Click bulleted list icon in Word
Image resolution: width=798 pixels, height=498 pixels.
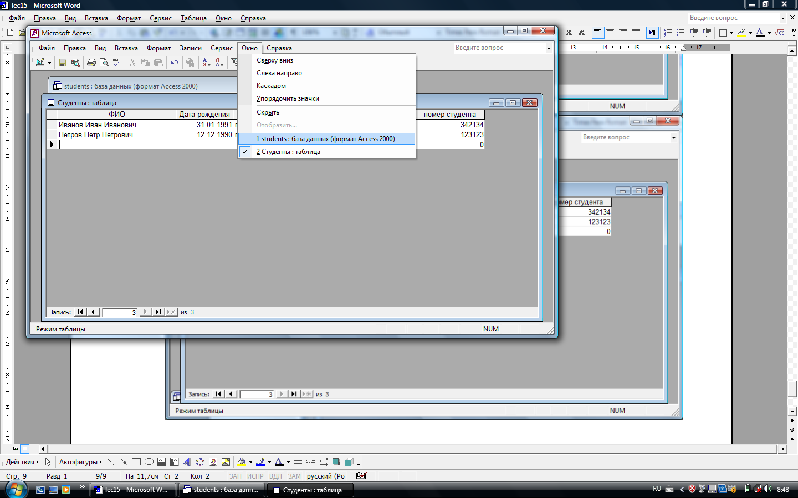tap(681, 33)
